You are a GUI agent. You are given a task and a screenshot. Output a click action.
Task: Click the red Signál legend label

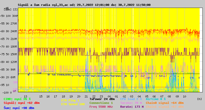point(22,103)
